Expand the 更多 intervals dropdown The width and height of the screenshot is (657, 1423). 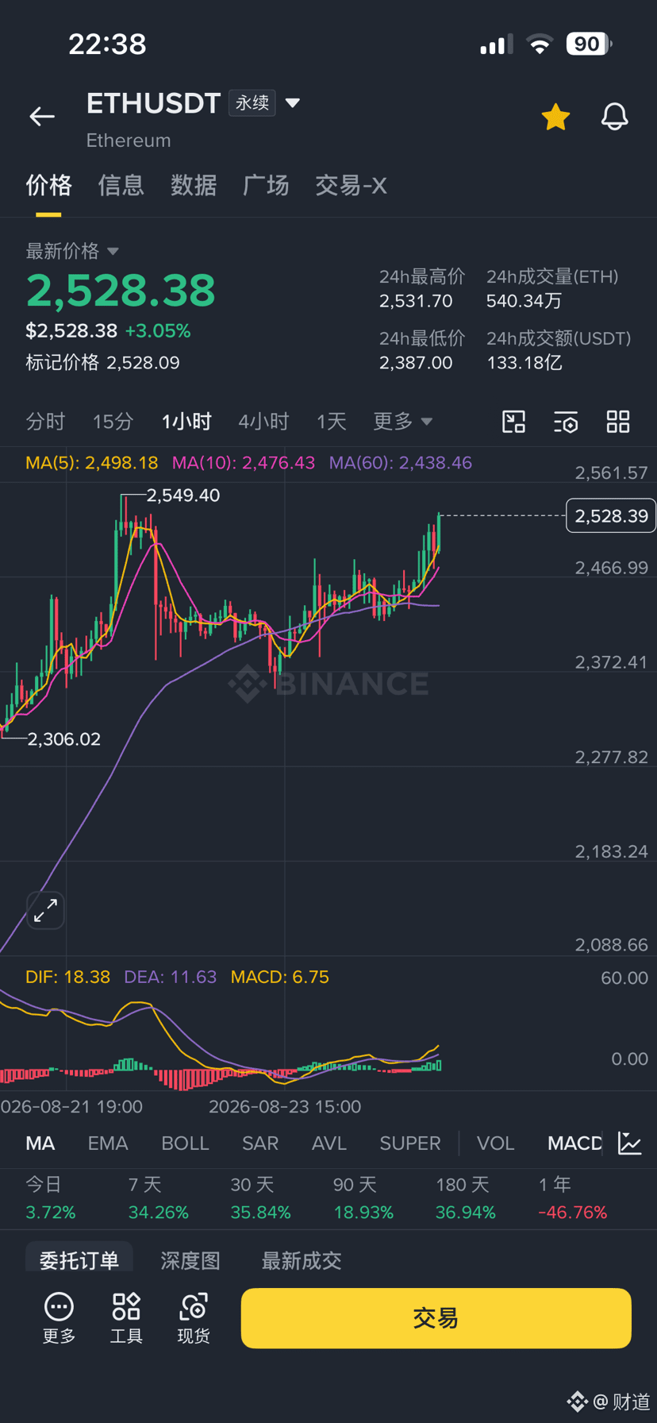click(x=403, y=421)
